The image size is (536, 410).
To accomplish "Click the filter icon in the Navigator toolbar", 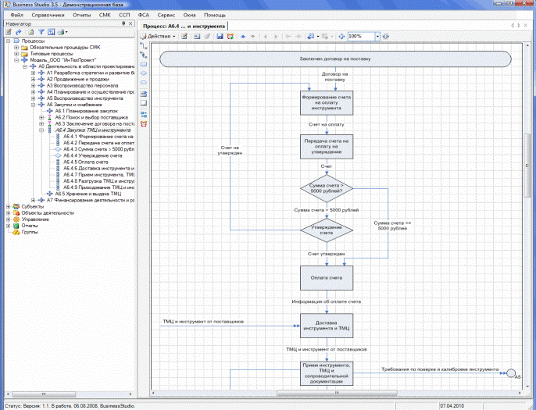I will (41, 32).
